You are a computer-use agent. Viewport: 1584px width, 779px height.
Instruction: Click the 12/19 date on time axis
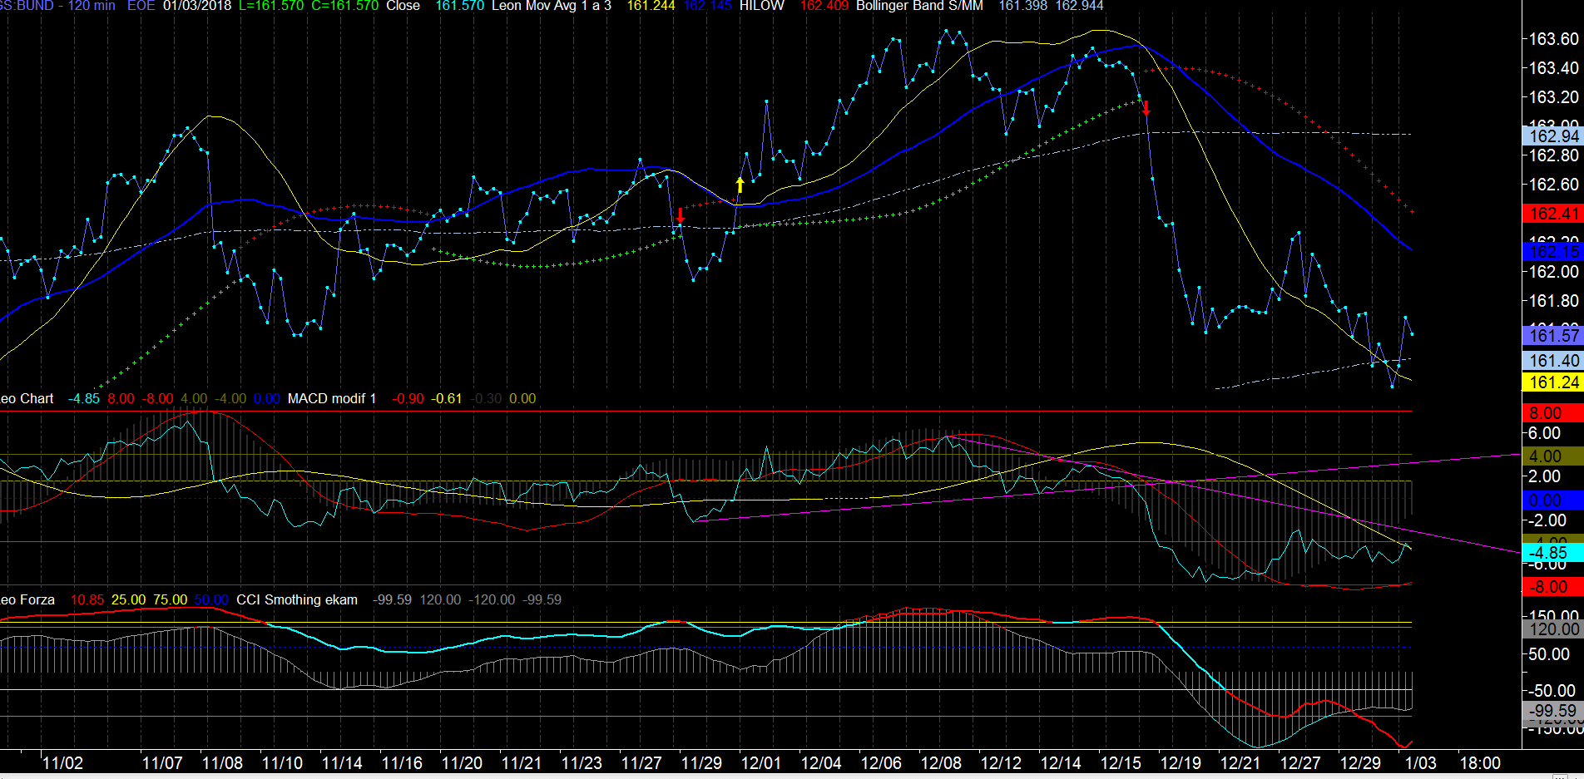[x=1181, y=763]
